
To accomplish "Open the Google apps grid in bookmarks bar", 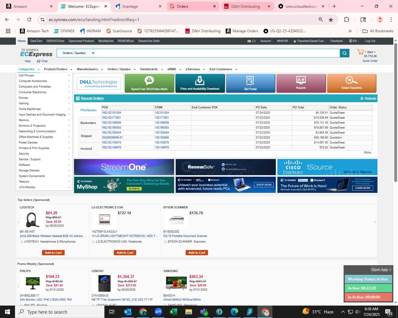I will pyautogui.click(x=8, y=31).
